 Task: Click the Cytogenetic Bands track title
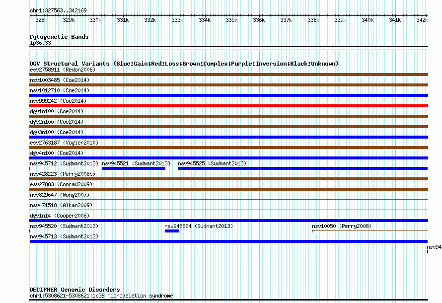(x=59, y=37)
